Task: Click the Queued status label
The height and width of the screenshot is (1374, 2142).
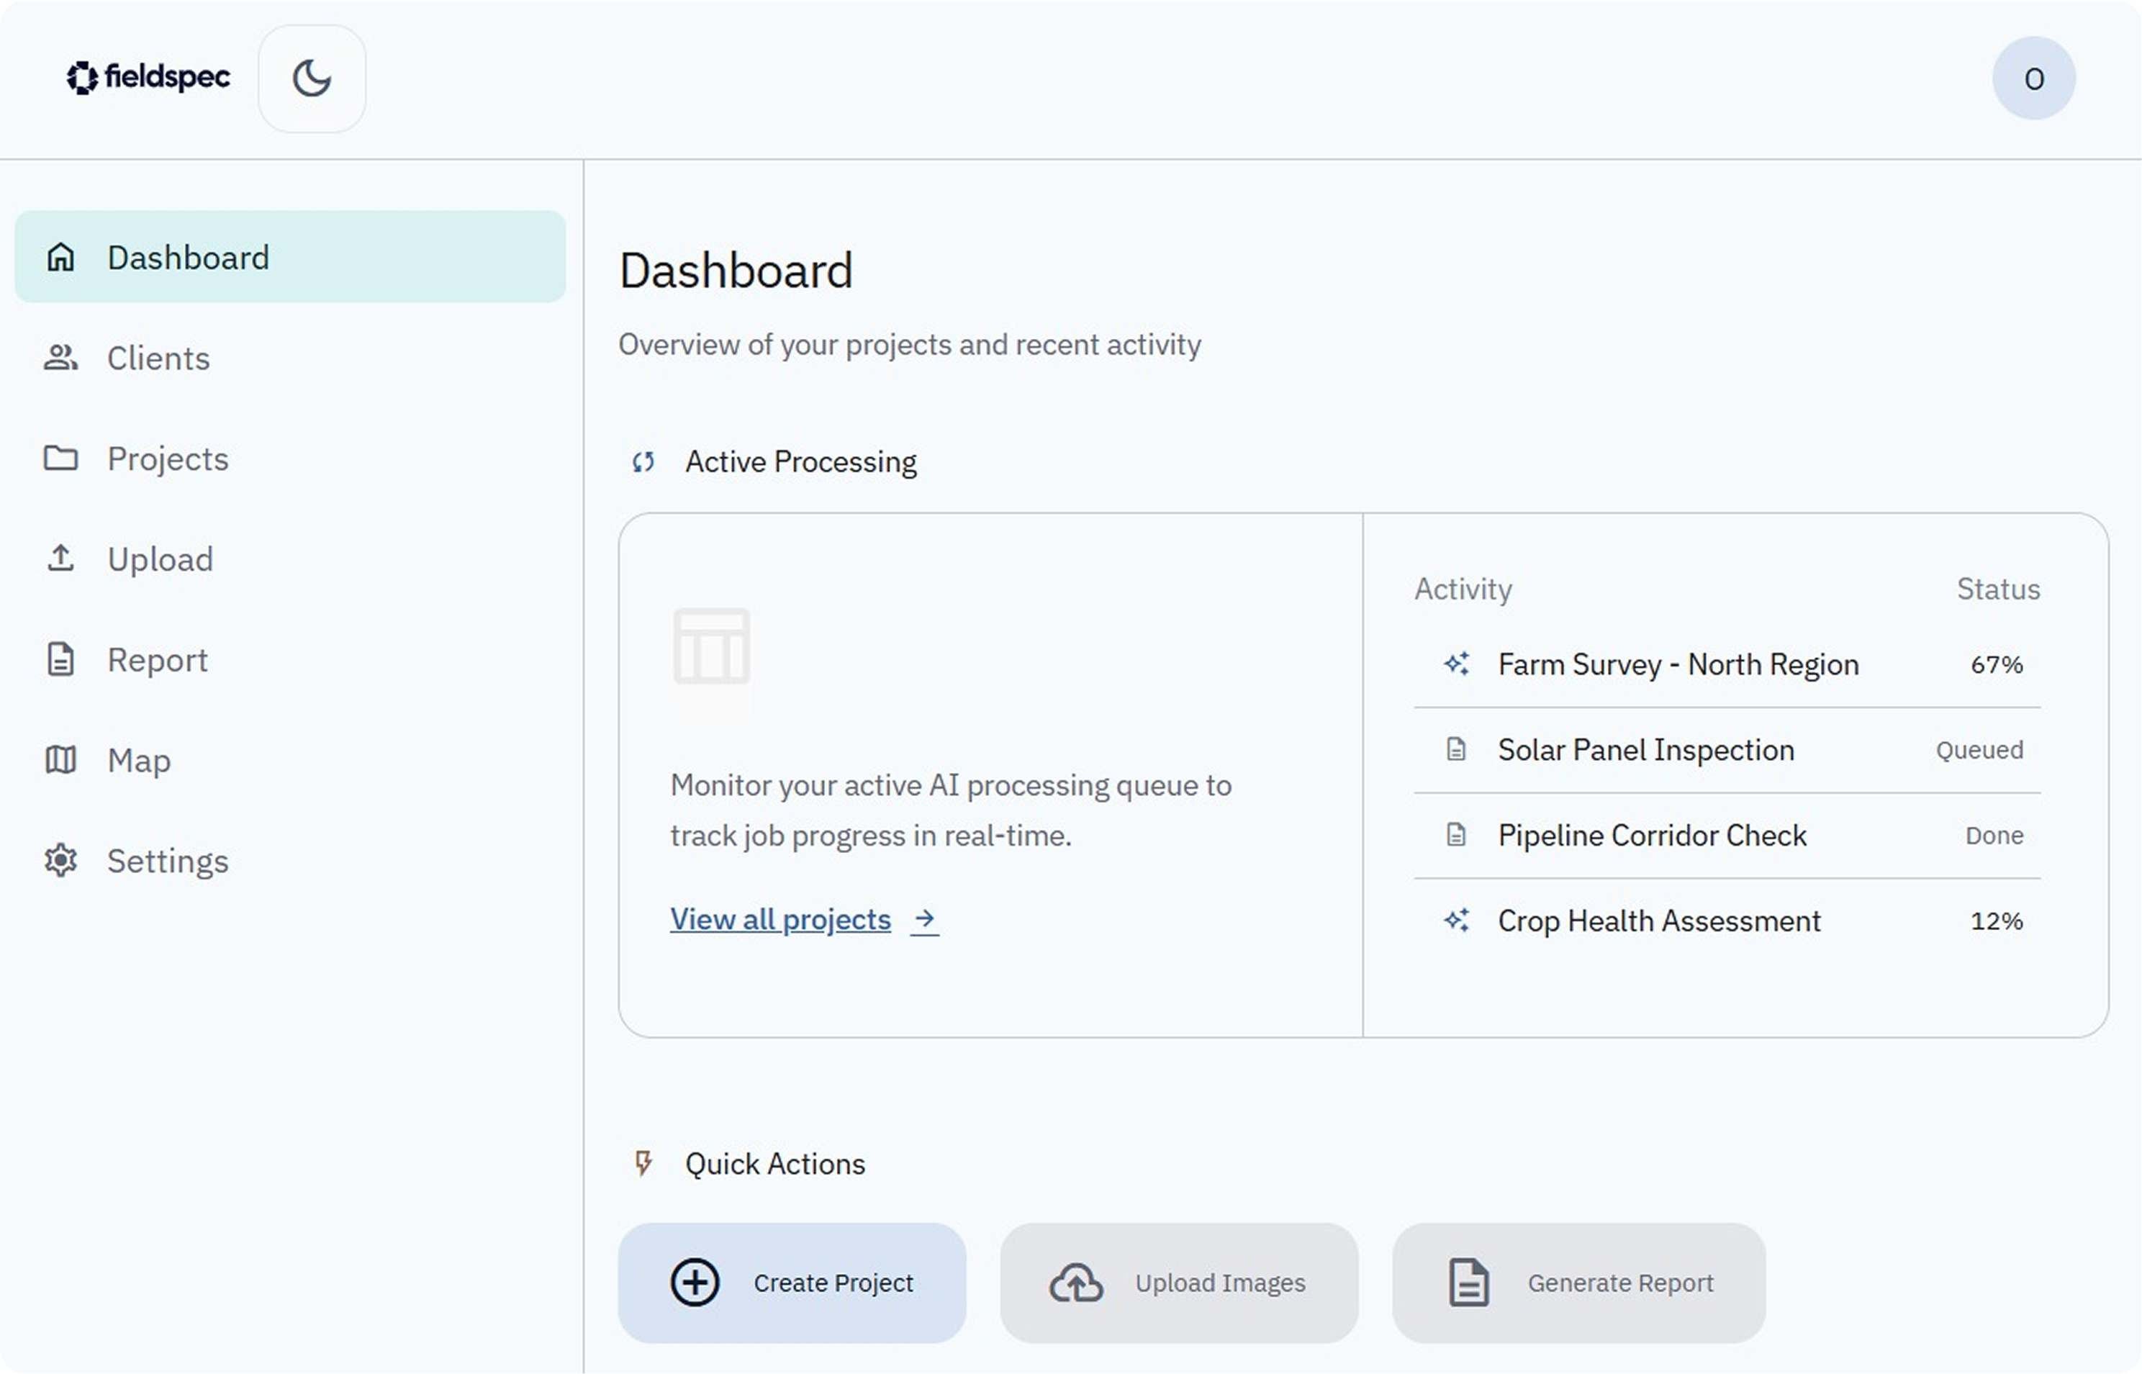Action: (1979, 751)
